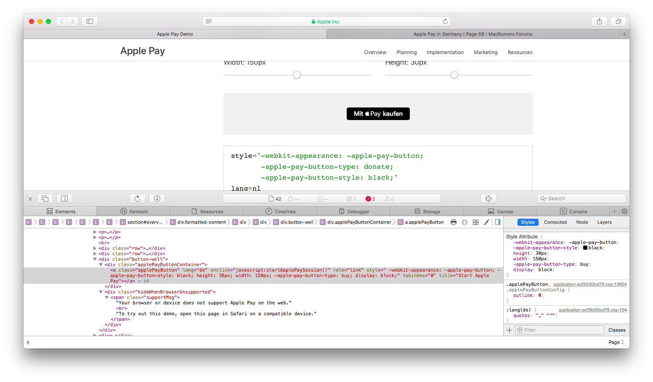This screenshot has height=382, width=653.
Task: Show all Safari tabs overview
Action: click(x=618, y=21)
